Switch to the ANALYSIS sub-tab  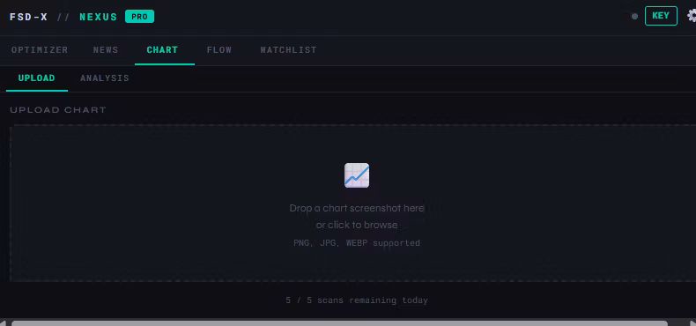coord(105,78)
